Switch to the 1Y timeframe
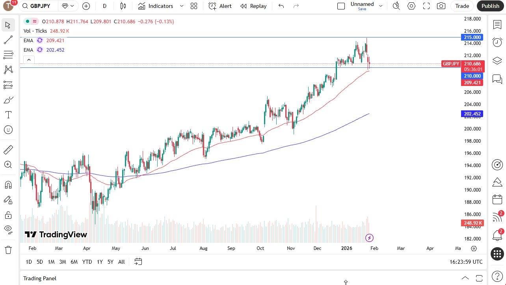506x285 pixels. (x=99, y=261)
